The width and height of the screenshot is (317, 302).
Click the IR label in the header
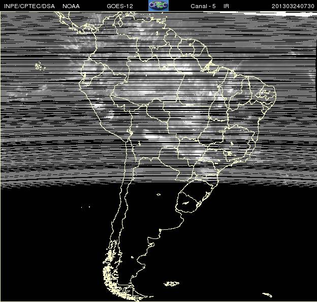tap(226, 6)
